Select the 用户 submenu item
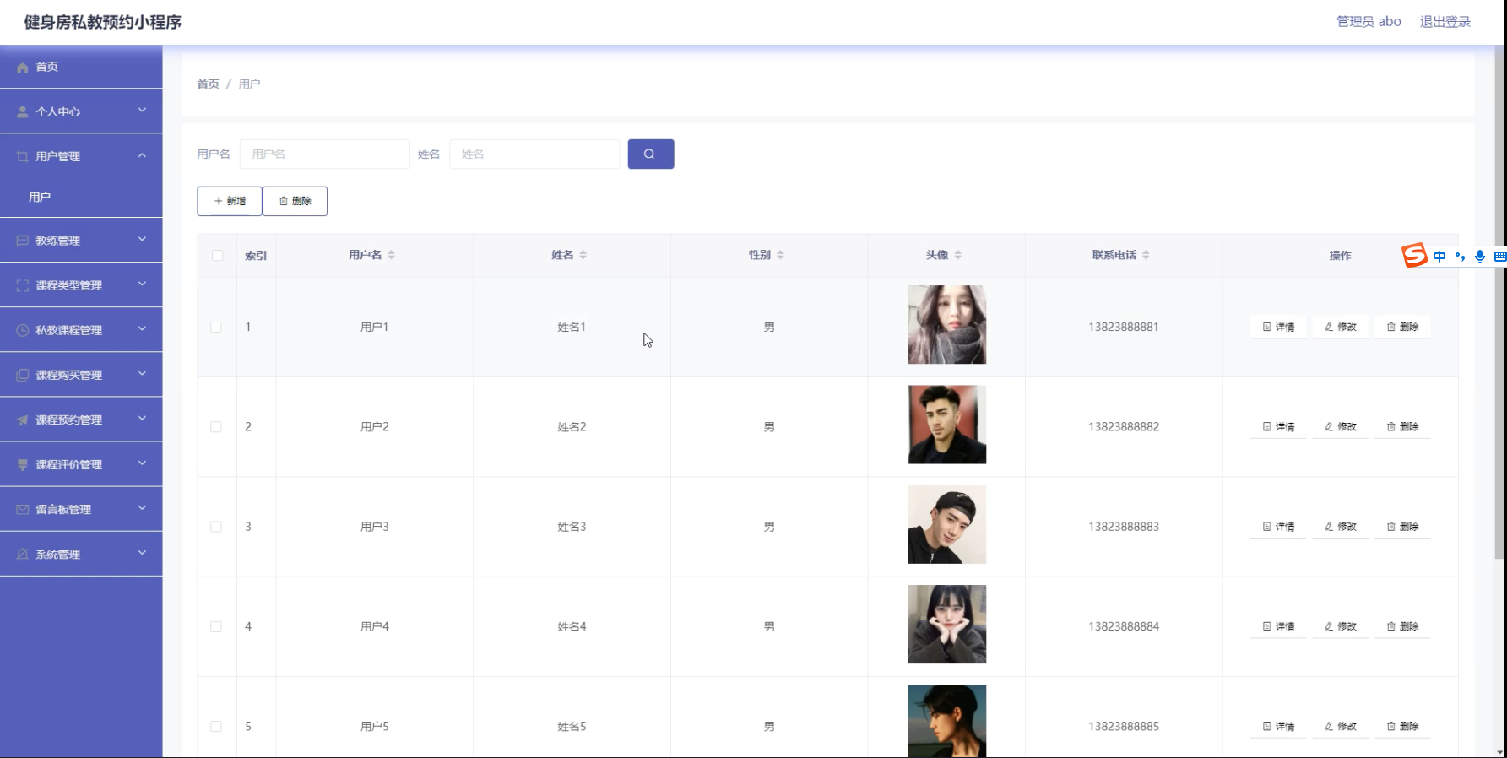The height and width of the screenshot is (758, 1507). click(81, 197)
